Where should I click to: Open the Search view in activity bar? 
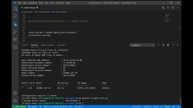[15, 16]
